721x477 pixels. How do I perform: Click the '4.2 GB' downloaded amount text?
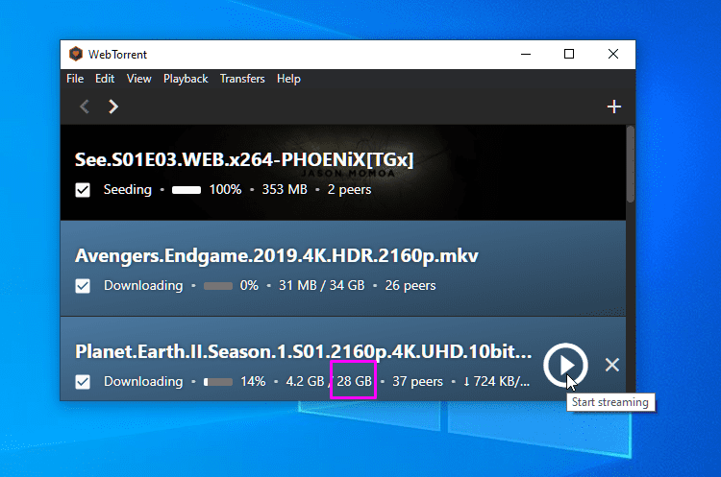pos(305,382)
